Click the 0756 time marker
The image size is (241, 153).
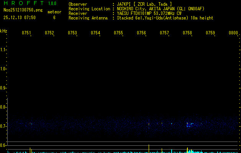(x=141, y=33)
